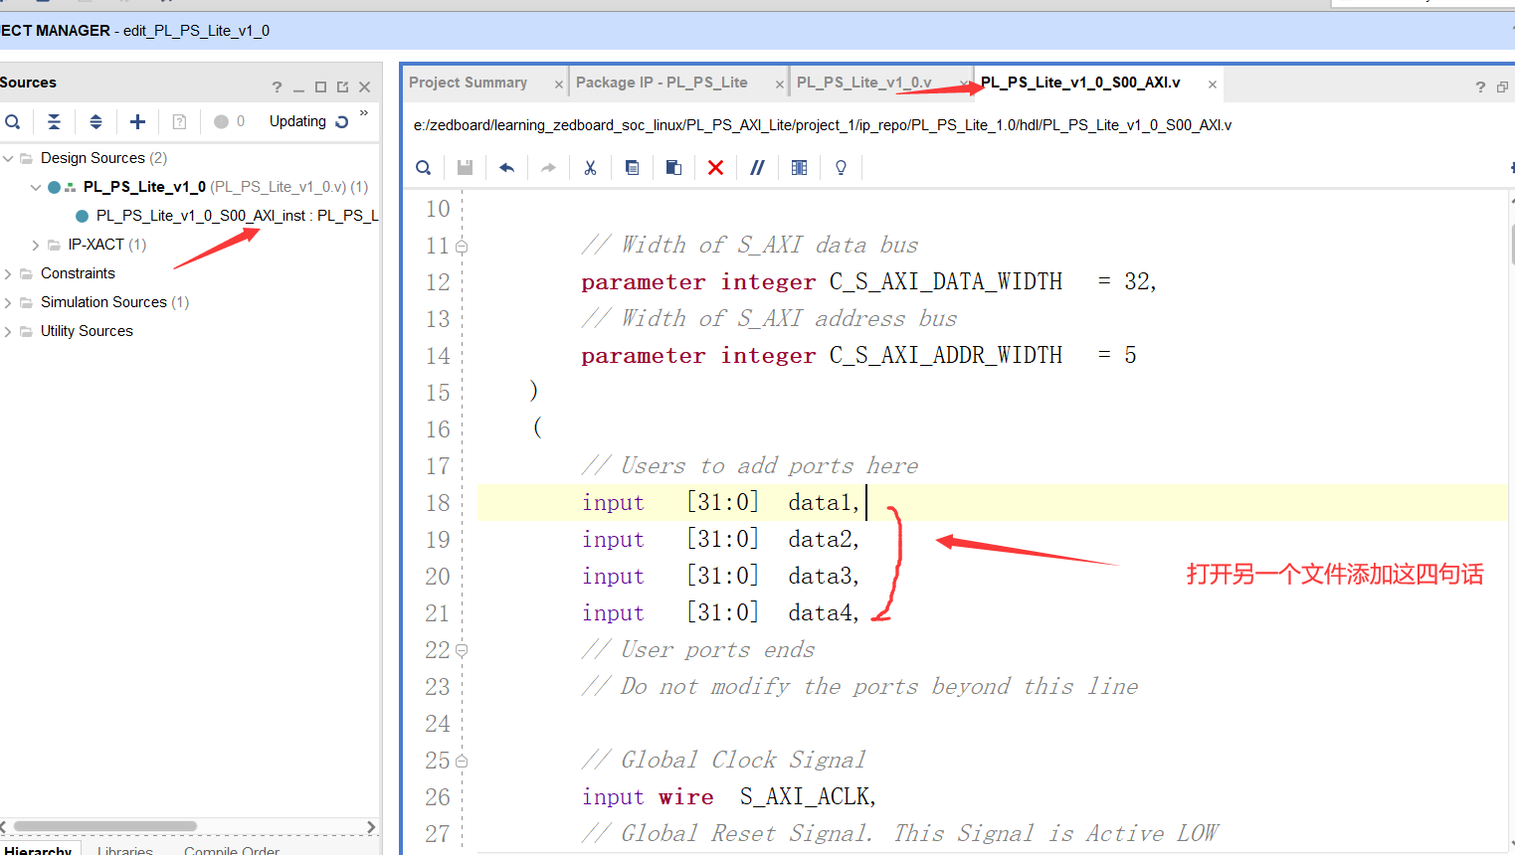Viewport: 1515px width, 855px height.
Task: Delete selection with red X icon
Action: coord(715,167)
